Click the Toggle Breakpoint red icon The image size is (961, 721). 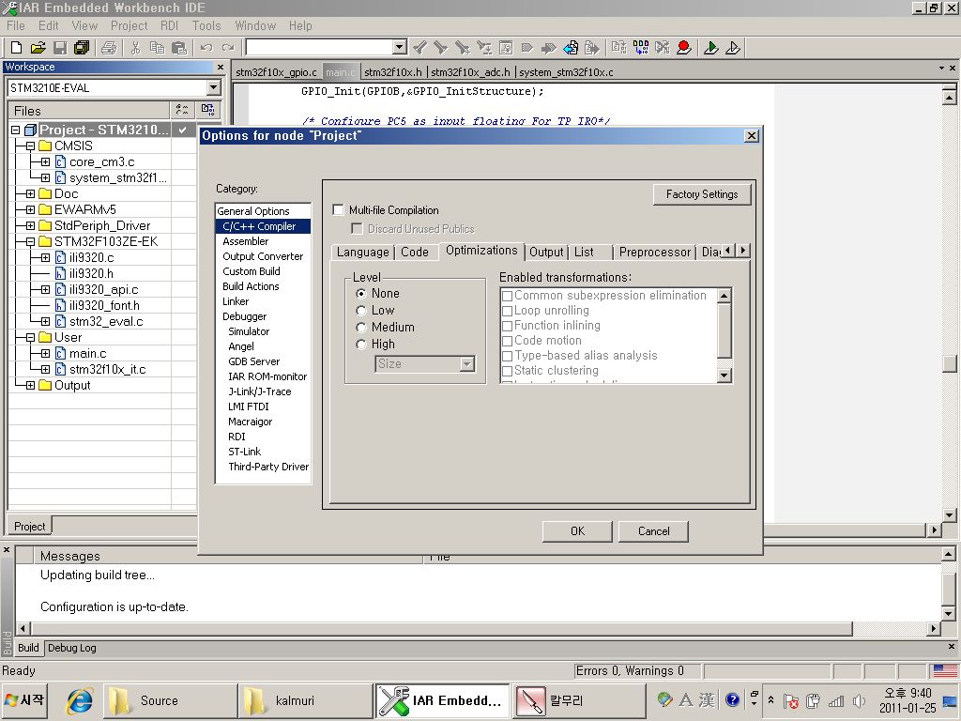click(684, 47)
